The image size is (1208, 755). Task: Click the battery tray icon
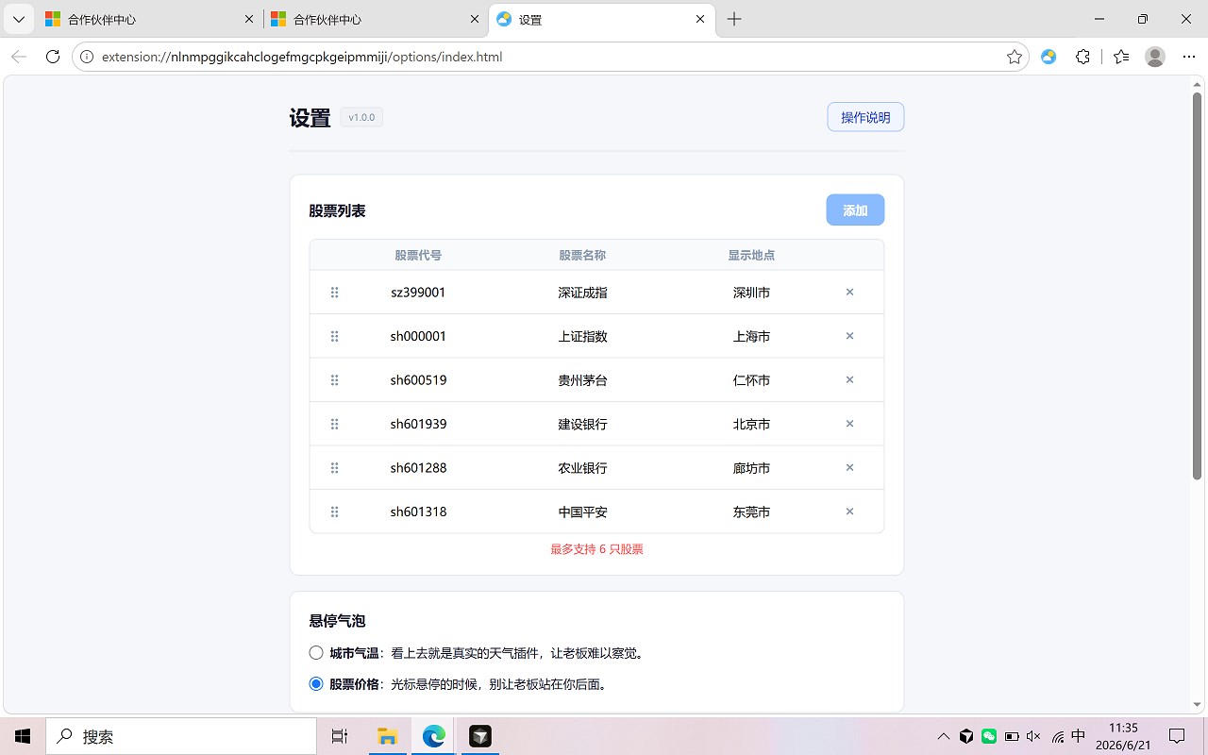coord(1012,736)
